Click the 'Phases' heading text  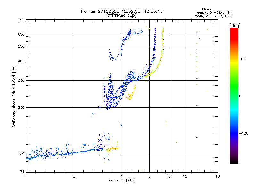[207, 9]
